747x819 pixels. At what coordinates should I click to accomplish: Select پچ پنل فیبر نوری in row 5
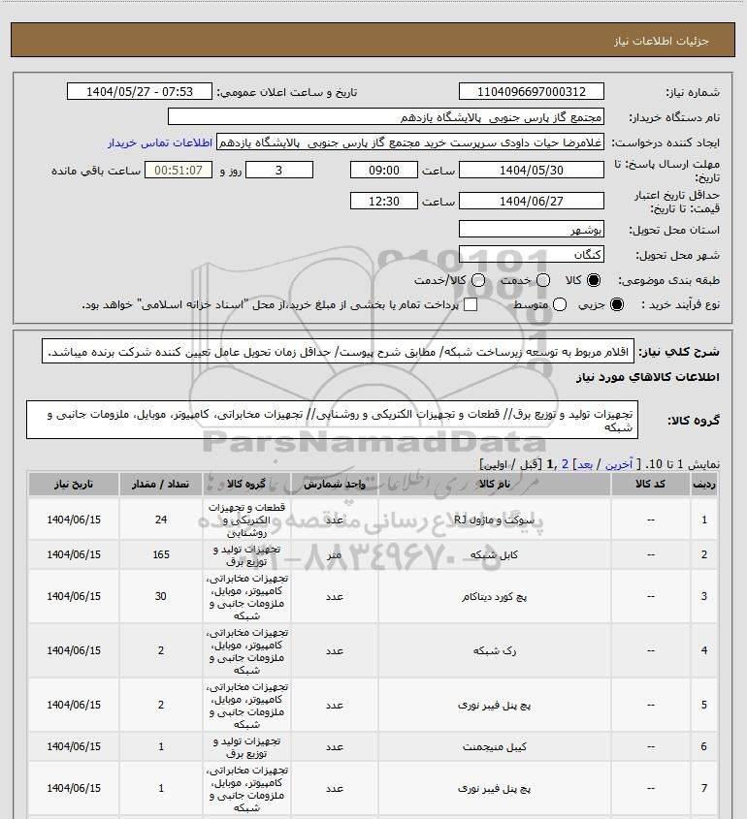click(x=495, y=706)
